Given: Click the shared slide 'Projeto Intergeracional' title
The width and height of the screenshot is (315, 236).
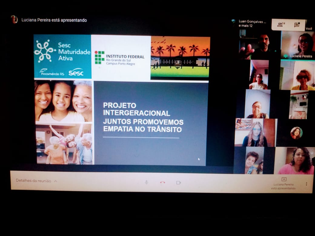Looking at the screenshot, I should (143, 117).
